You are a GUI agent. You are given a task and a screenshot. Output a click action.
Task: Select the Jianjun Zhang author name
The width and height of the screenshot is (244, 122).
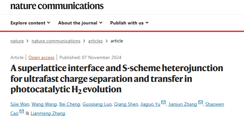[x=183, y=104]
